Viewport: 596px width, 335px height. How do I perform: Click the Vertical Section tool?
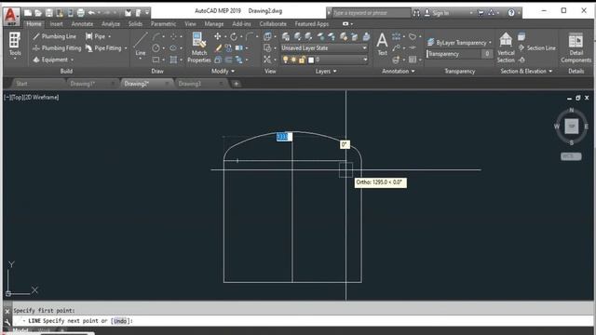point(506,47)
